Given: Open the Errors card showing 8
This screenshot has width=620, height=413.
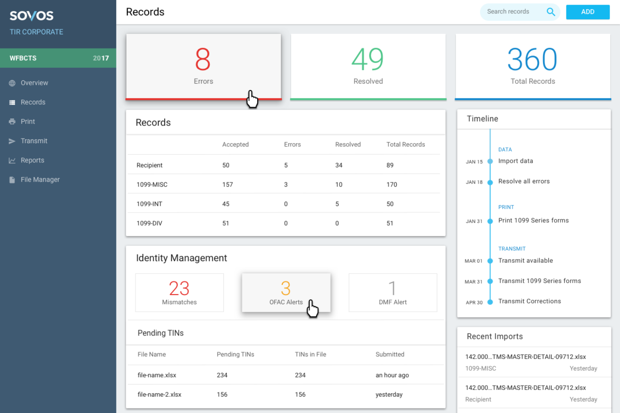Looking at the screenshot, I should (204, 66).
